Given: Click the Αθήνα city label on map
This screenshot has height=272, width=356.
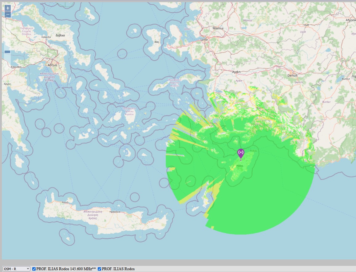Looking at the screenshot, I should coord(52,65).
